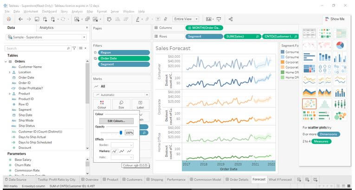The width and height of the screenshot is (355, 190).
Task: Click the opacity 100% value field
Action: (x=129, y=133)
